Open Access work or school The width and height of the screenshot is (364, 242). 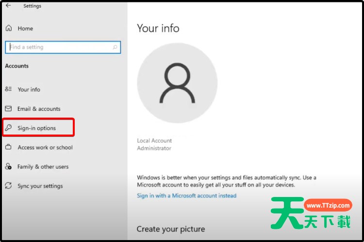45,148
